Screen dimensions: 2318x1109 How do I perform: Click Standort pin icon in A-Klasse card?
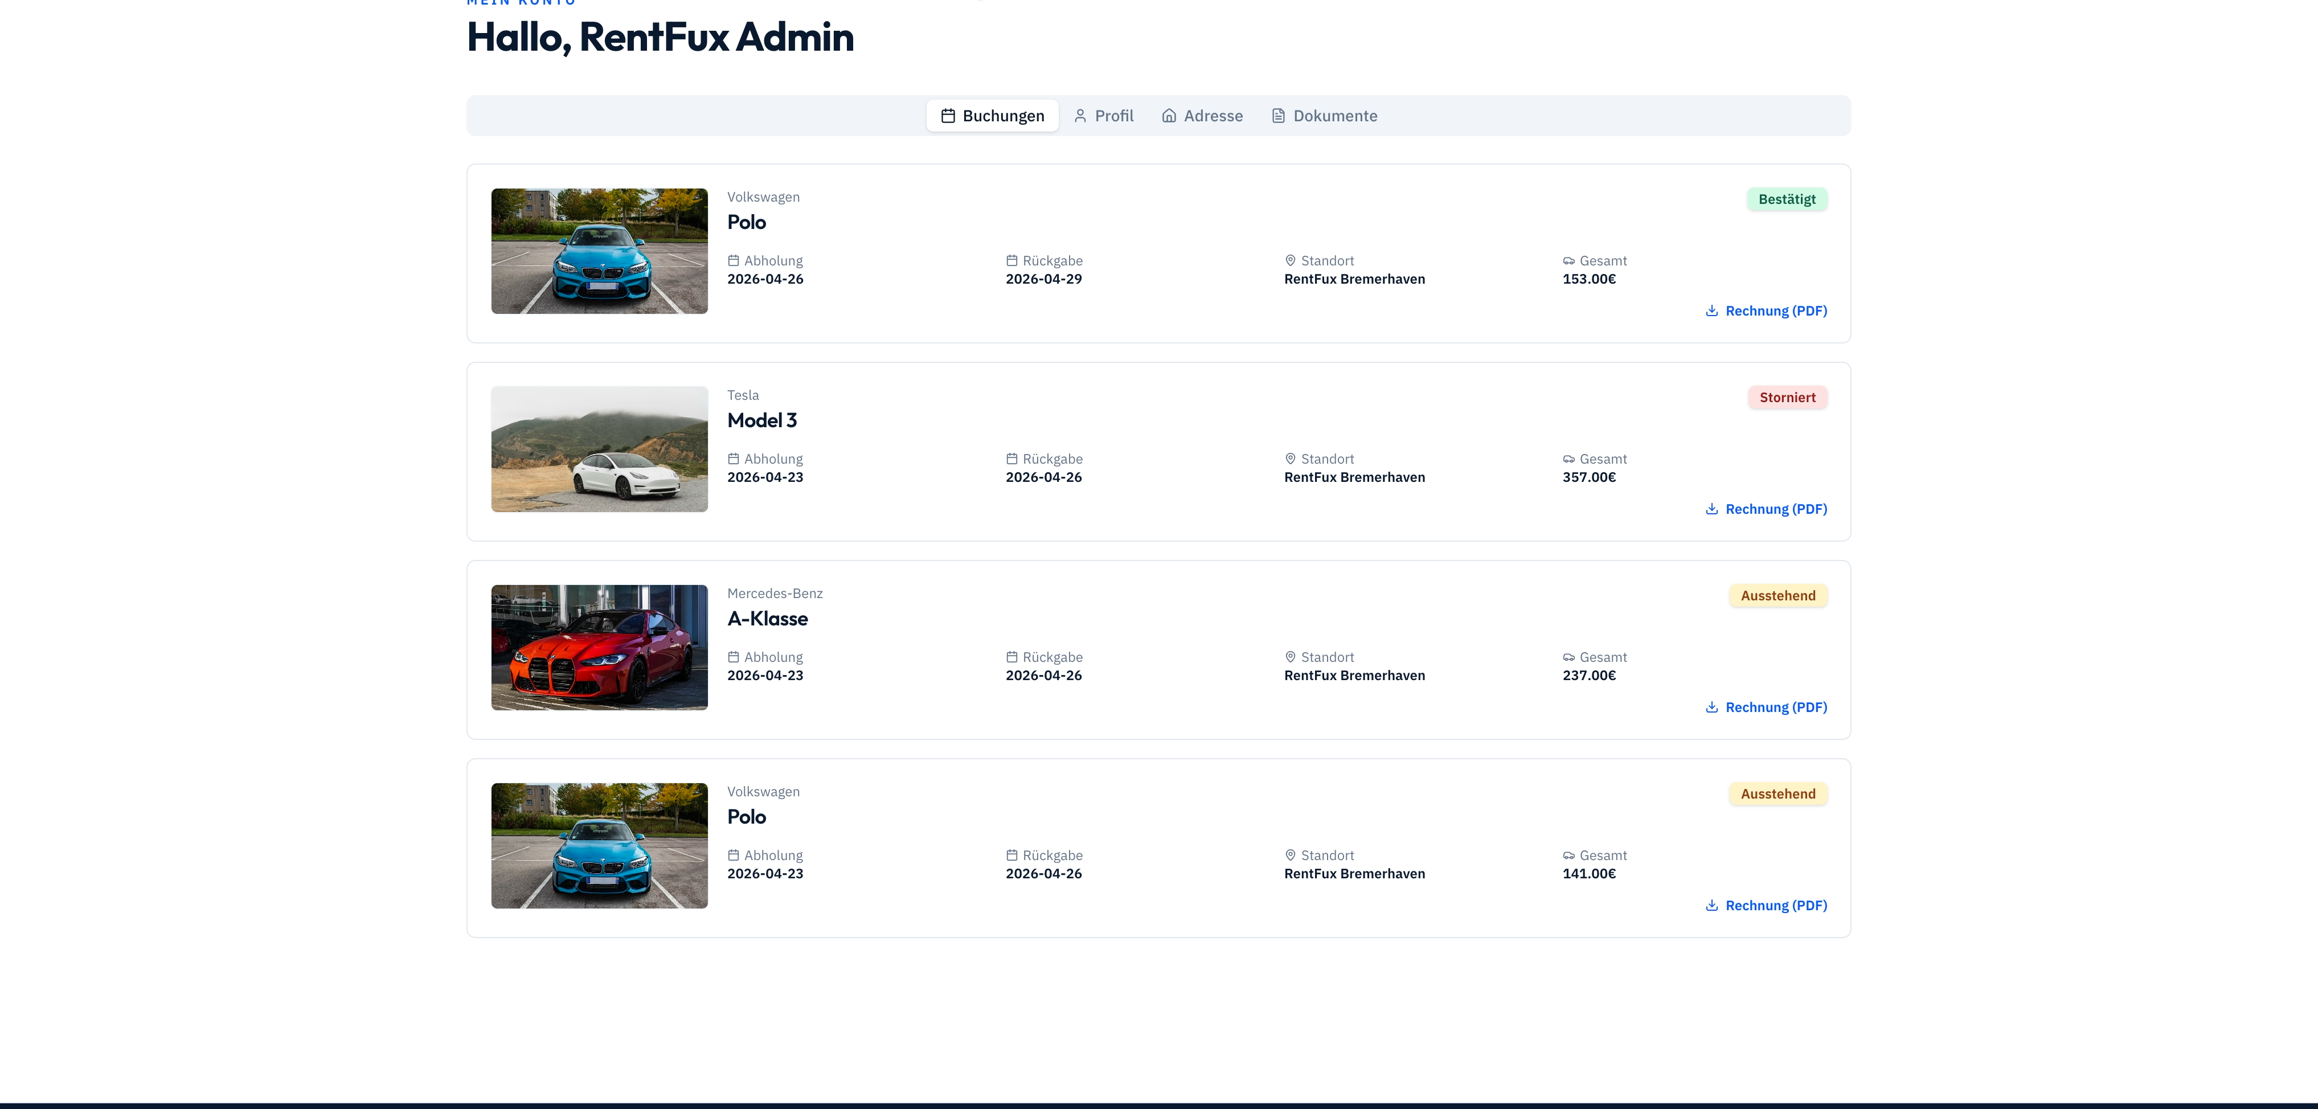[x=1291, y=656]
